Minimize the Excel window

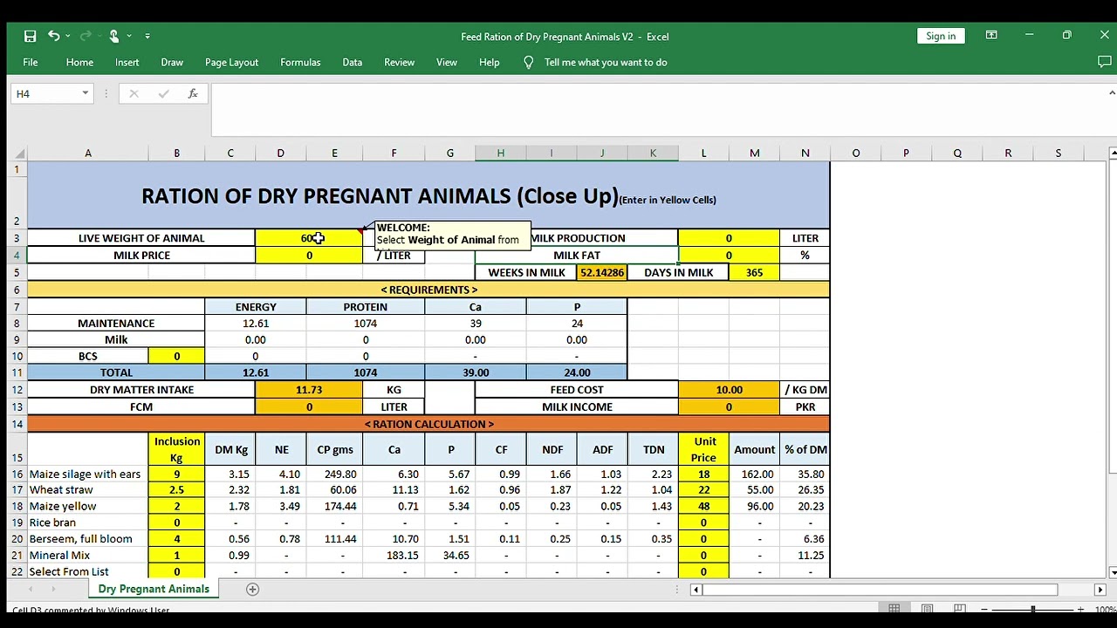pyautogui.click(x=1029, y=36)
